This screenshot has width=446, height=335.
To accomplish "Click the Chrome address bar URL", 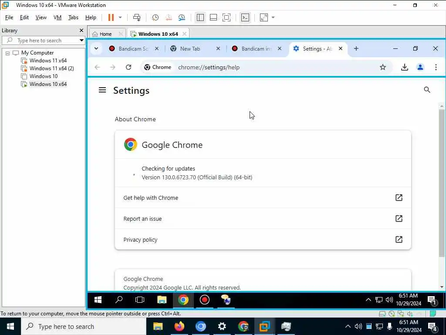I will pyautogui.click(x=209, y=67).
